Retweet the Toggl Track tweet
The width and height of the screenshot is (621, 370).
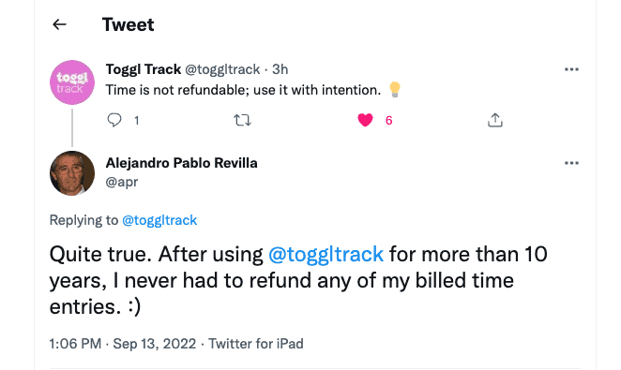coord(242,120)
